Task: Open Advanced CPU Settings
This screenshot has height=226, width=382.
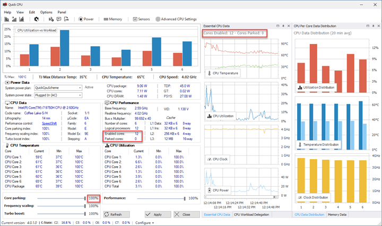Action: [x=176, y=19]
